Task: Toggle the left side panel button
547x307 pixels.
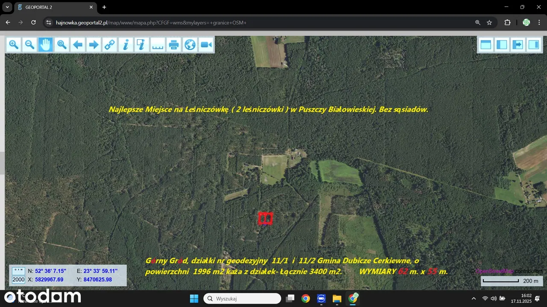Action: pos(502,44)
